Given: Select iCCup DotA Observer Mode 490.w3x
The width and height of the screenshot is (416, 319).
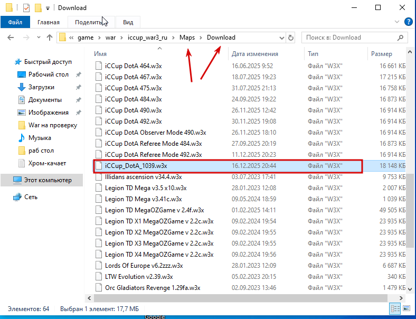Looking at the screenshot, I should [155, 133].
